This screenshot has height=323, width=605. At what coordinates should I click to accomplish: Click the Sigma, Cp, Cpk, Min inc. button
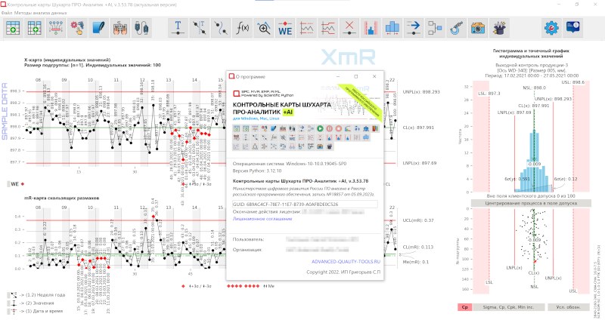tap(509, 307)
